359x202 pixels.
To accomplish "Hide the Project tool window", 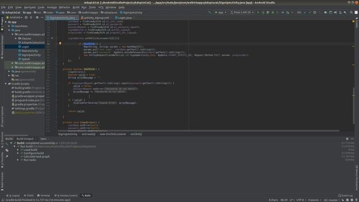I will [x=42, y=17].
